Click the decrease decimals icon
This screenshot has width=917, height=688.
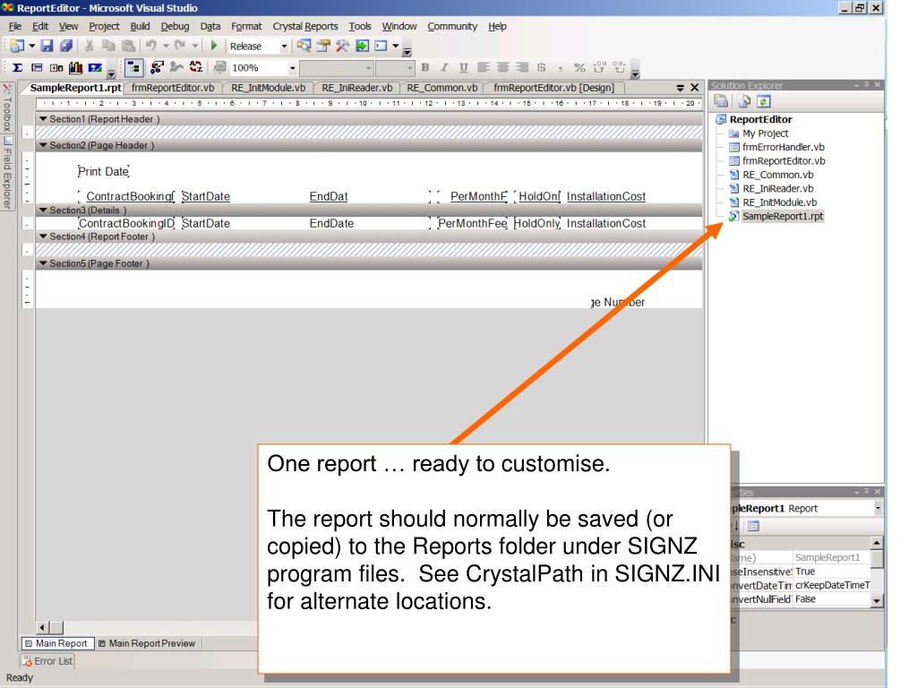(620, 68)
